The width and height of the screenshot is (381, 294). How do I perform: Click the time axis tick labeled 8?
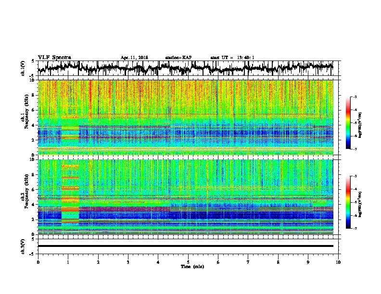[x=278, y=262]
